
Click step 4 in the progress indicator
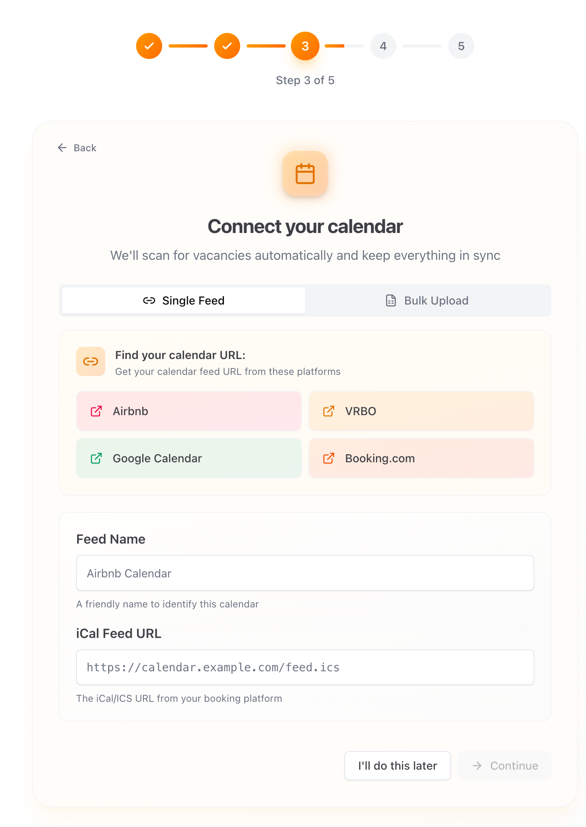383,46
